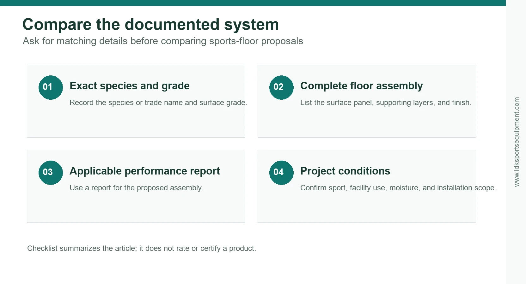Select the 'Complete floor assembly' heading
Screen dimensions: 526x284
[362, 86]
